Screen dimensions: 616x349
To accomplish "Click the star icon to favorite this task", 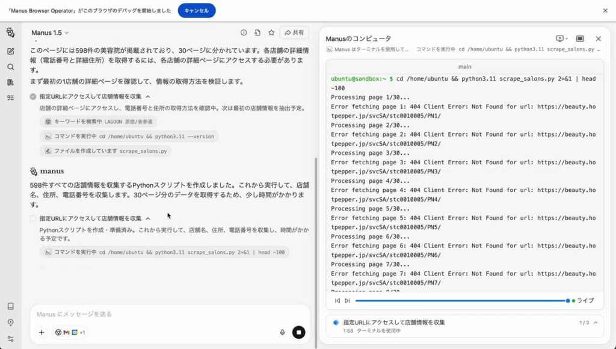I will pos(271,32).
